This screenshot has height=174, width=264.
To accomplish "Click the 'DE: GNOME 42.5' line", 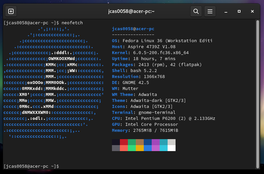I will 131,83.
